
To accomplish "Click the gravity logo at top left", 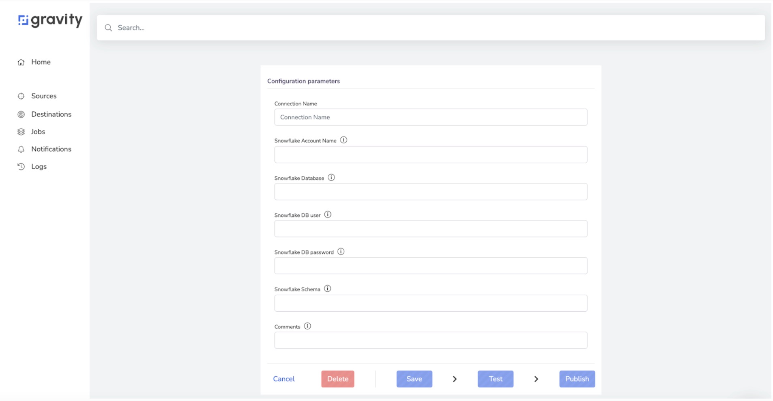I will (49, 20).
